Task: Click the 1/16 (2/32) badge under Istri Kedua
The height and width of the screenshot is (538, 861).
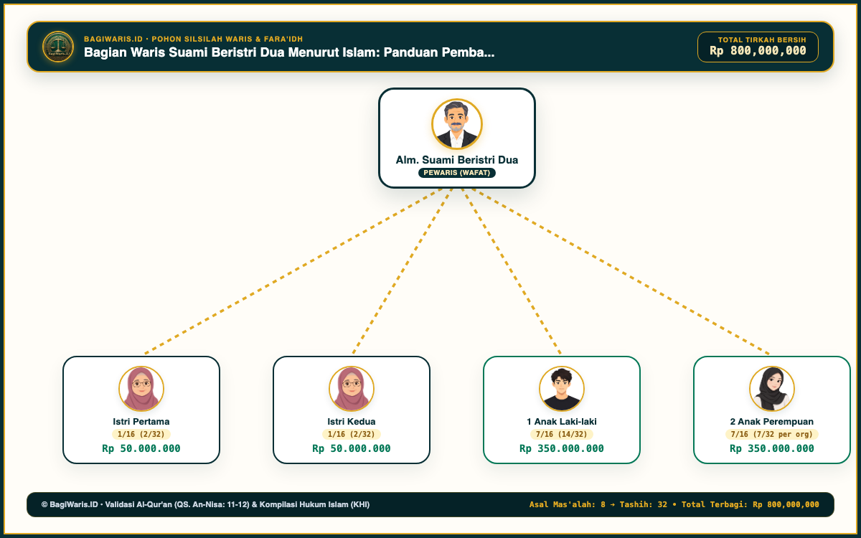Action: coord(352,434)
